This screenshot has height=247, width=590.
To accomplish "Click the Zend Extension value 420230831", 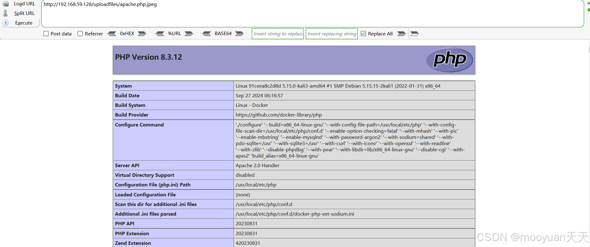I will coord(248,243).
